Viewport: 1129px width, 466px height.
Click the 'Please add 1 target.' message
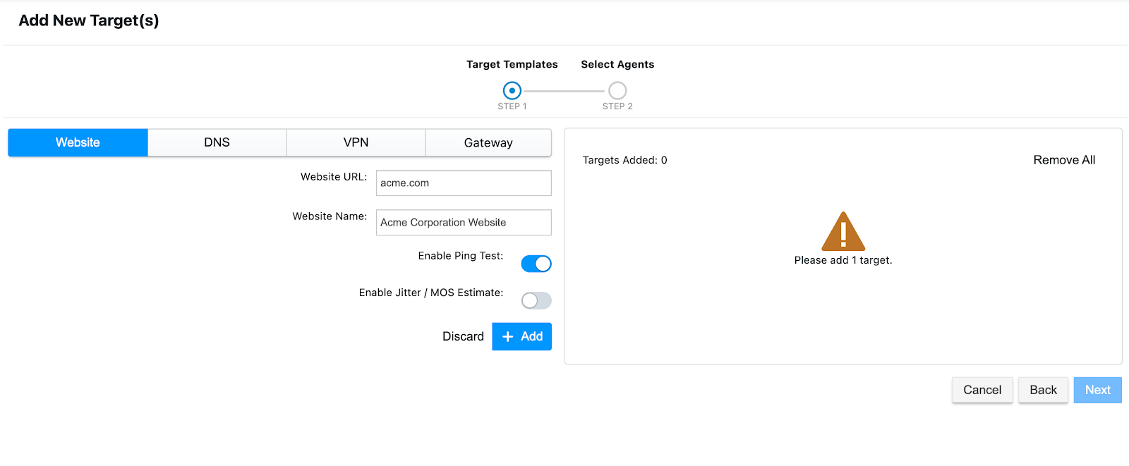[843, 260]
